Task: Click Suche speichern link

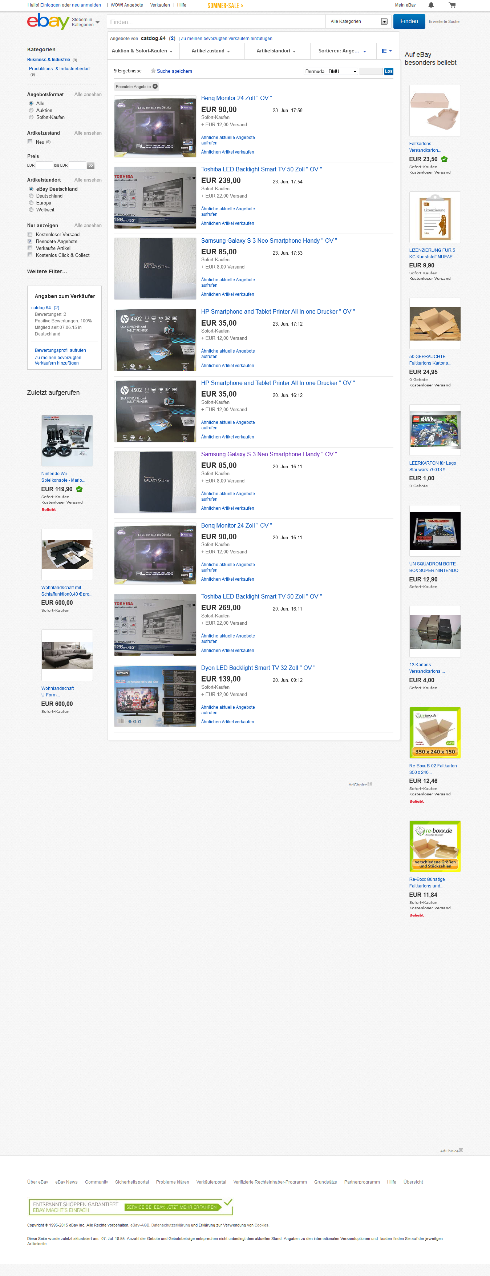Action: (175, 71)
